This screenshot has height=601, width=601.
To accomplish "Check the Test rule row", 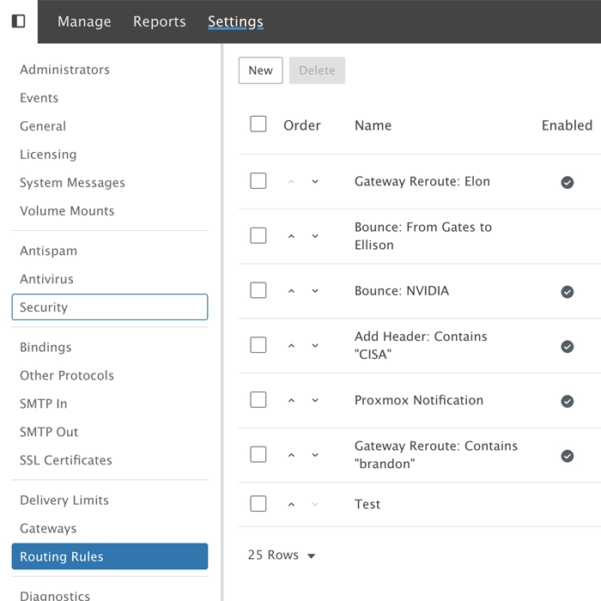I will click(x=258, y=504).
